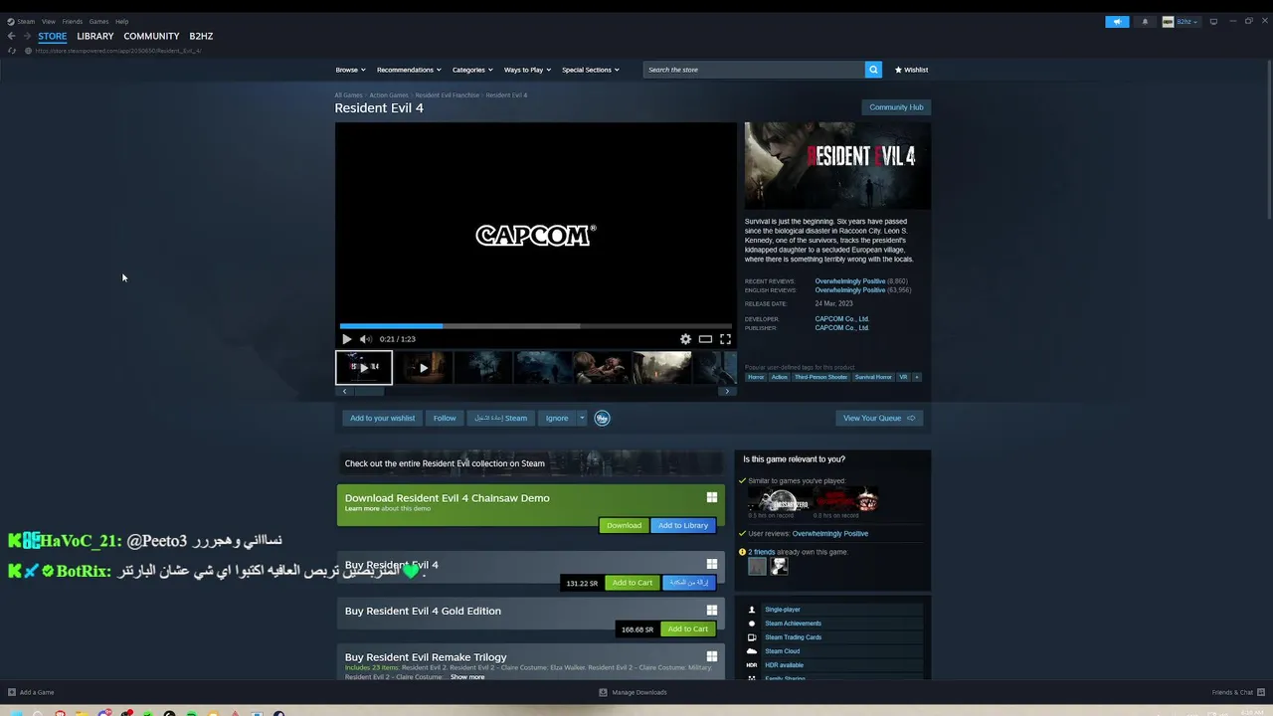Open Steam announcements megaphone

(1117, 21)
